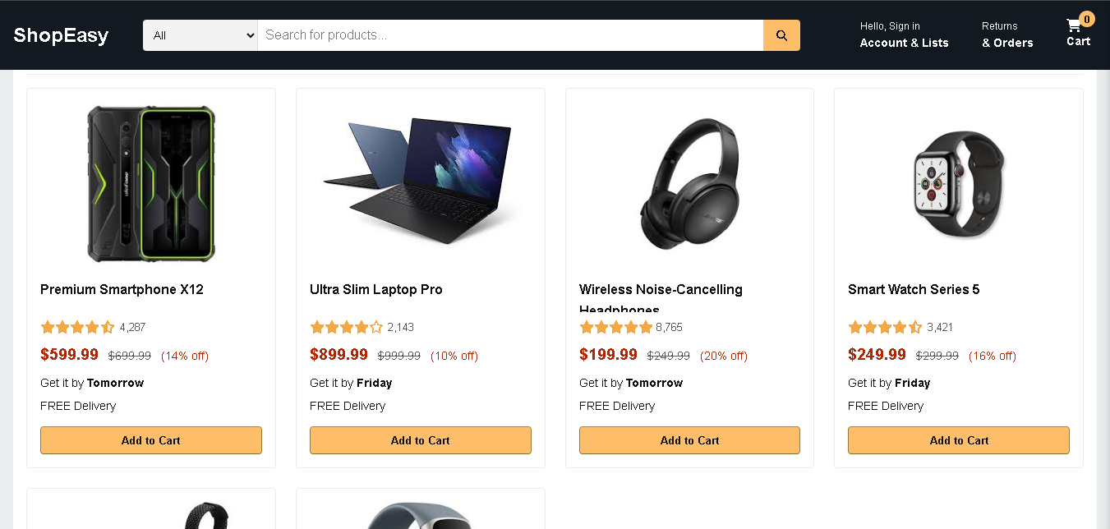The height and width of the screenshot is (529, 1110).
Task: Open the Ultra Slim Laptop Pro title link
Action: [375, 289]
